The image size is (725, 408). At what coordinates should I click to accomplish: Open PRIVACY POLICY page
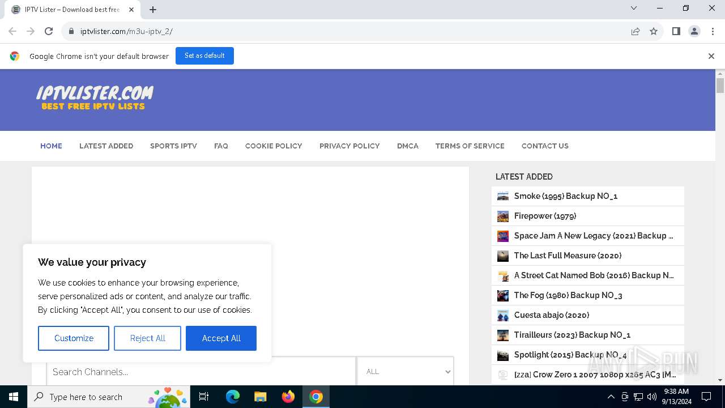349,146
